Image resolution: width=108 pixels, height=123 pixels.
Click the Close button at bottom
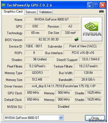coord(95,118)
